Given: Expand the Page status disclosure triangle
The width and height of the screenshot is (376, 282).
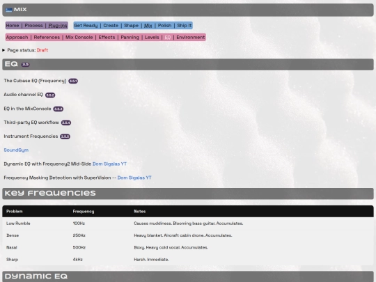Looking at the screenshot, I should click(x=3, y=50).
